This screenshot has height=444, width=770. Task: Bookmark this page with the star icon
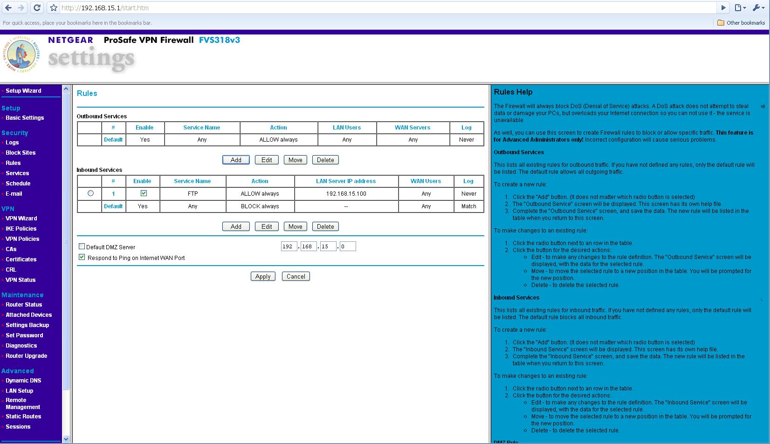(53, 7)
